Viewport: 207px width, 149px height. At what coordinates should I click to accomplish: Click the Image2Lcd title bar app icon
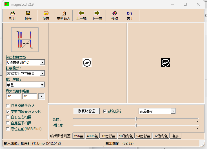pyautogui.click(x=6, y=4)
